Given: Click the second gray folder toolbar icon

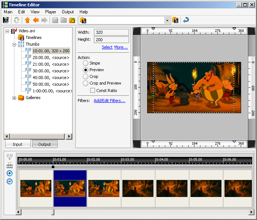Looking at the screenshot, I should click(x=64, y=20).
